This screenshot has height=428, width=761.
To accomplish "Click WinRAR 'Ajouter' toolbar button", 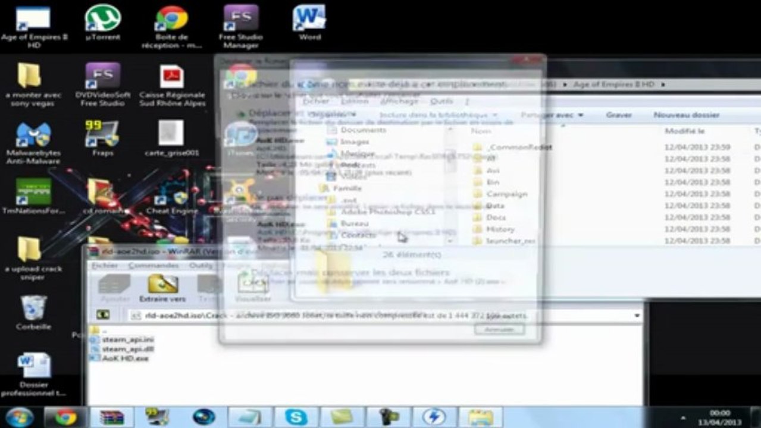I will coord(114,289).
